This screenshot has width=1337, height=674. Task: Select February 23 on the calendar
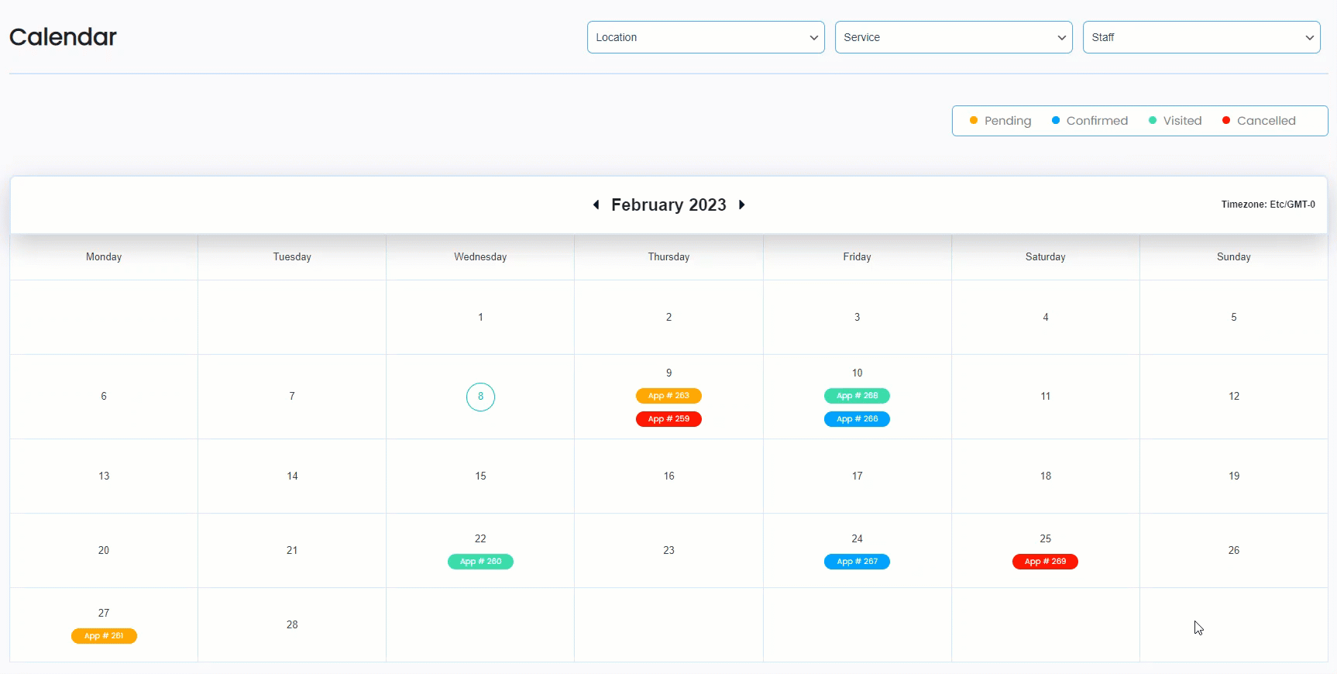pos(668,550)
